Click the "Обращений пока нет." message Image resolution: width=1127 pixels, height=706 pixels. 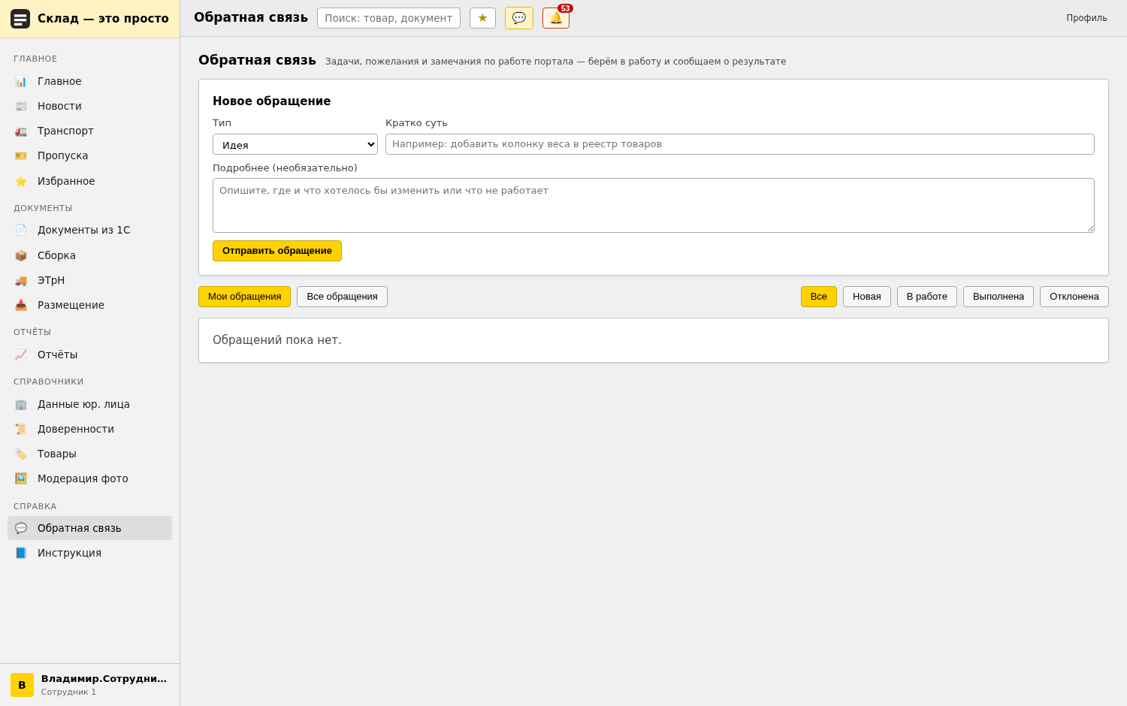[x=276, y=340]
